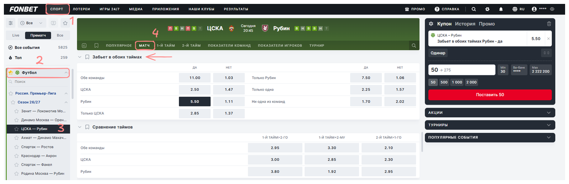The width and height of the screenshot is (569, 184).
Task: Favorite the Спартак — Ростов match star
Action: 16,147
